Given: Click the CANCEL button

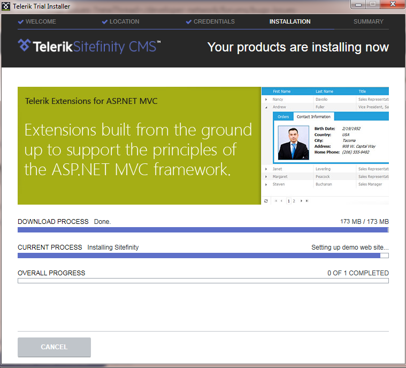Looking at the screenshot, I should click(x=54, y=347).
